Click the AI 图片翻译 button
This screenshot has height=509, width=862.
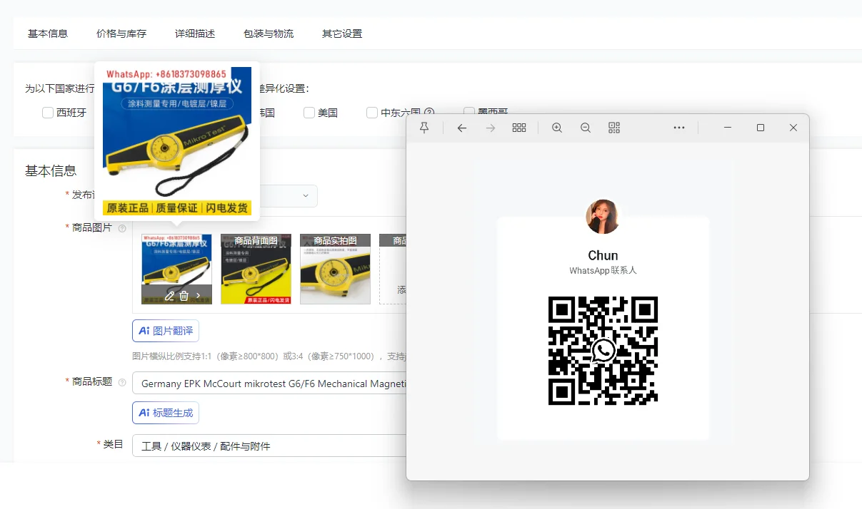click(166, 331)
